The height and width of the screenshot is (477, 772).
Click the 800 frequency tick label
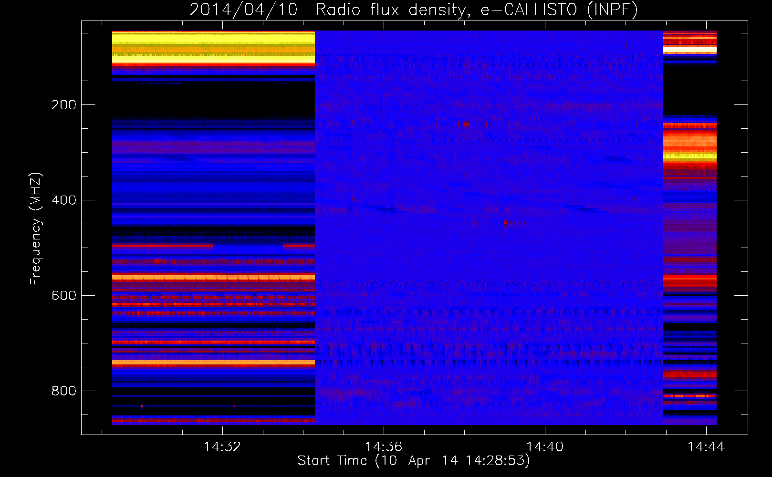point(64,391)
